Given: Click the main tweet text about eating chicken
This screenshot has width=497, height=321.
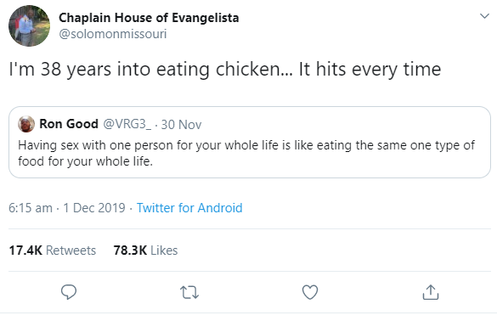Looking at the screenshot, I should coord(225,69).
